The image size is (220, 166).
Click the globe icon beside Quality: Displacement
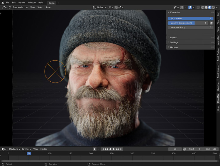click(x=211, y=23)
